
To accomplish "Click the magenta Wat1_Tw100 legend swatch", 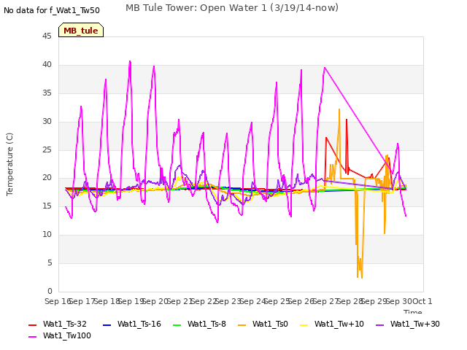I will tap(32, 337).
